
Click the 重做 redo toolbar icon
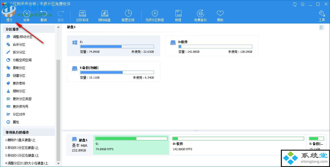click(61, 16)
